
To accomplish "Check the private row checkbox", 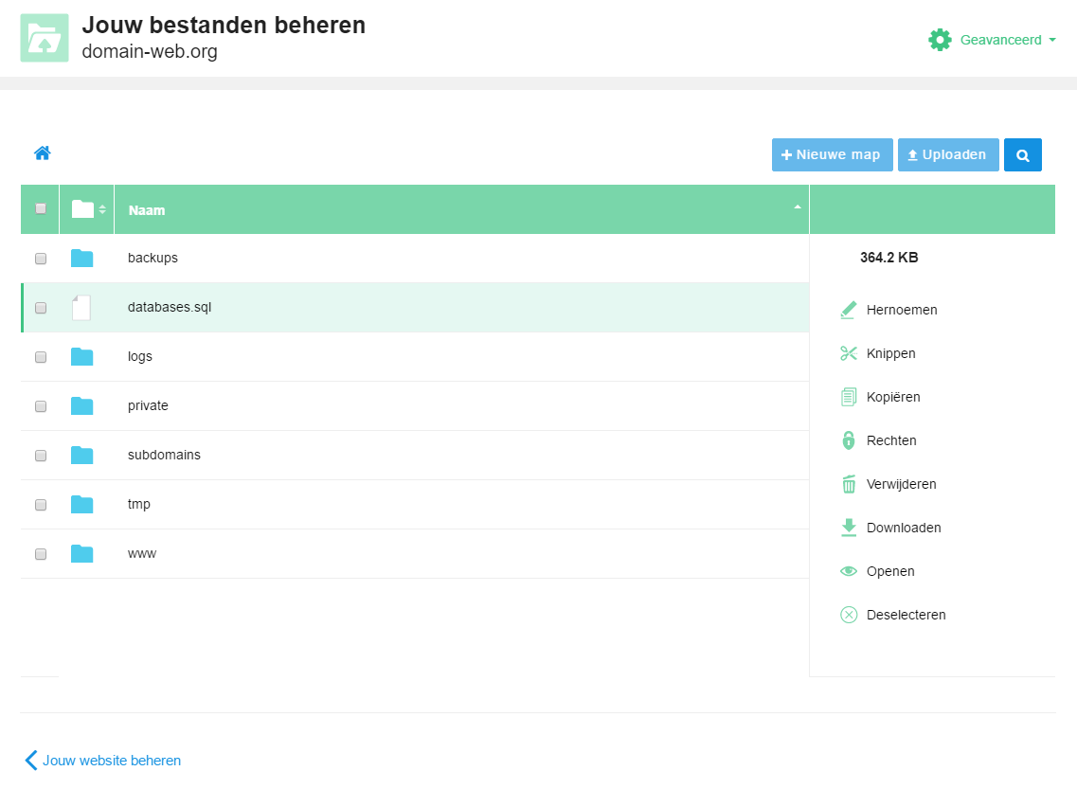I will (41, 406).
